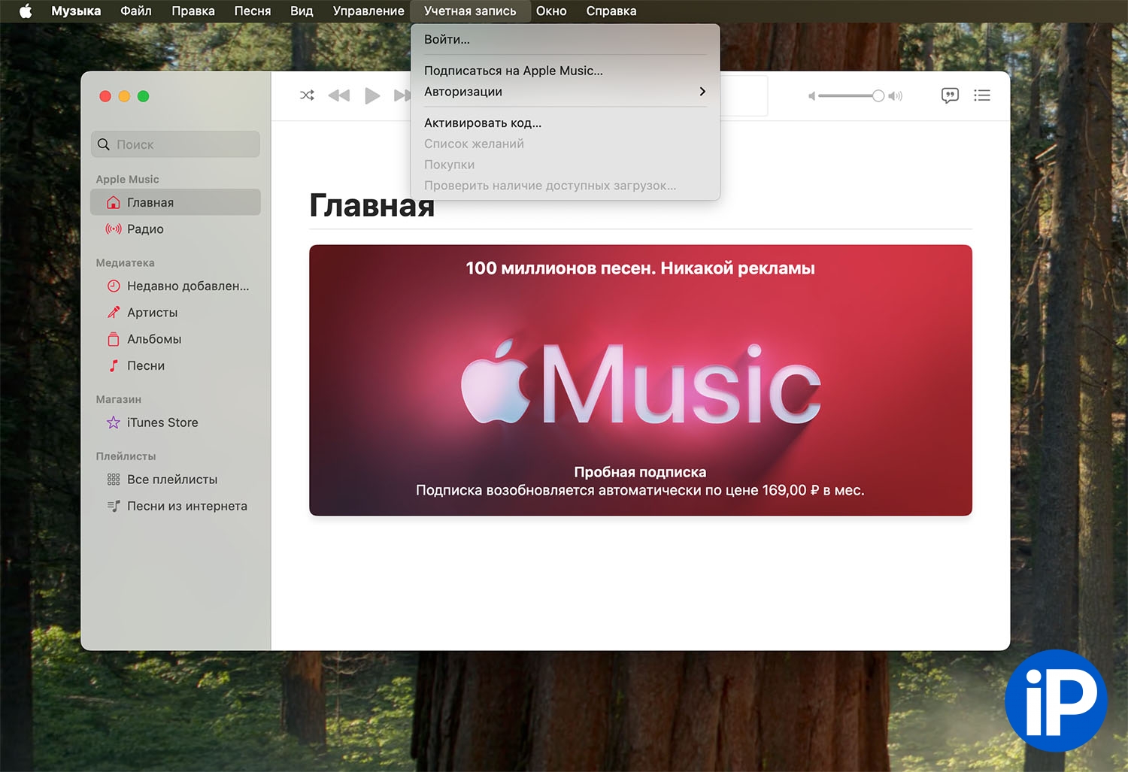Screen dimensions: 1128x772
Task: Focus the Поиск search field
Action: [x=176, y=144]
